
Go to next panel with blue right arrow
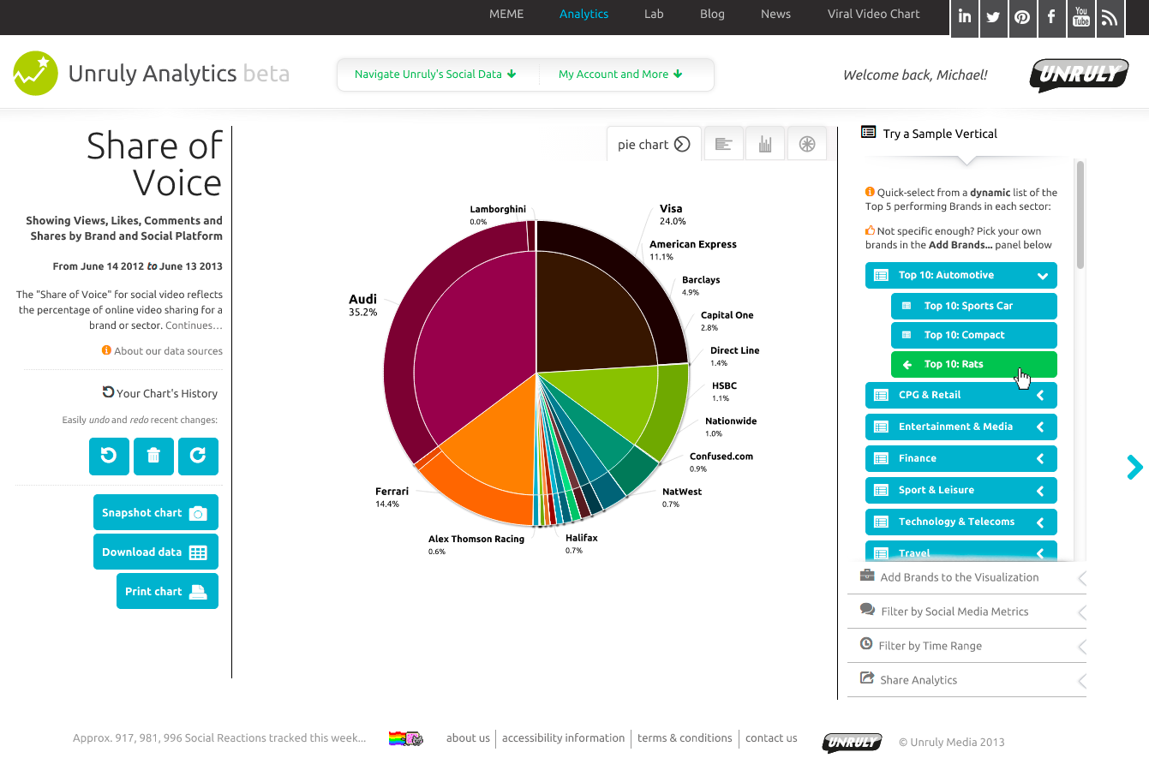coord(1135,467)
